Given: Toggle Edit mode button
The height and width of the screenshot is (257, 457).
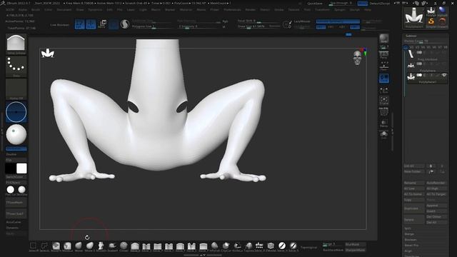Looking at the screenshot, I should pos(79,24).
